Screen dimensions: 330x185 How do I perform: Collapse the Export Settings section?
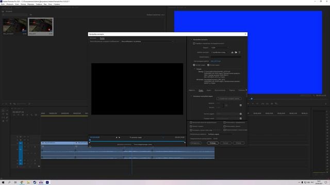[191, 40]
